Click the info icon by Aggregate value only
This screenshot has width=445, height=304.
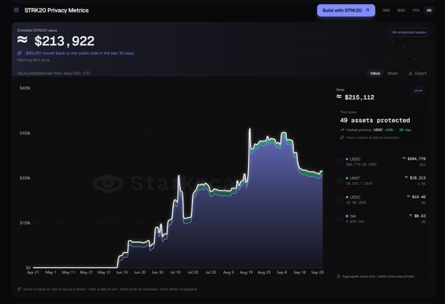point(338,276)
